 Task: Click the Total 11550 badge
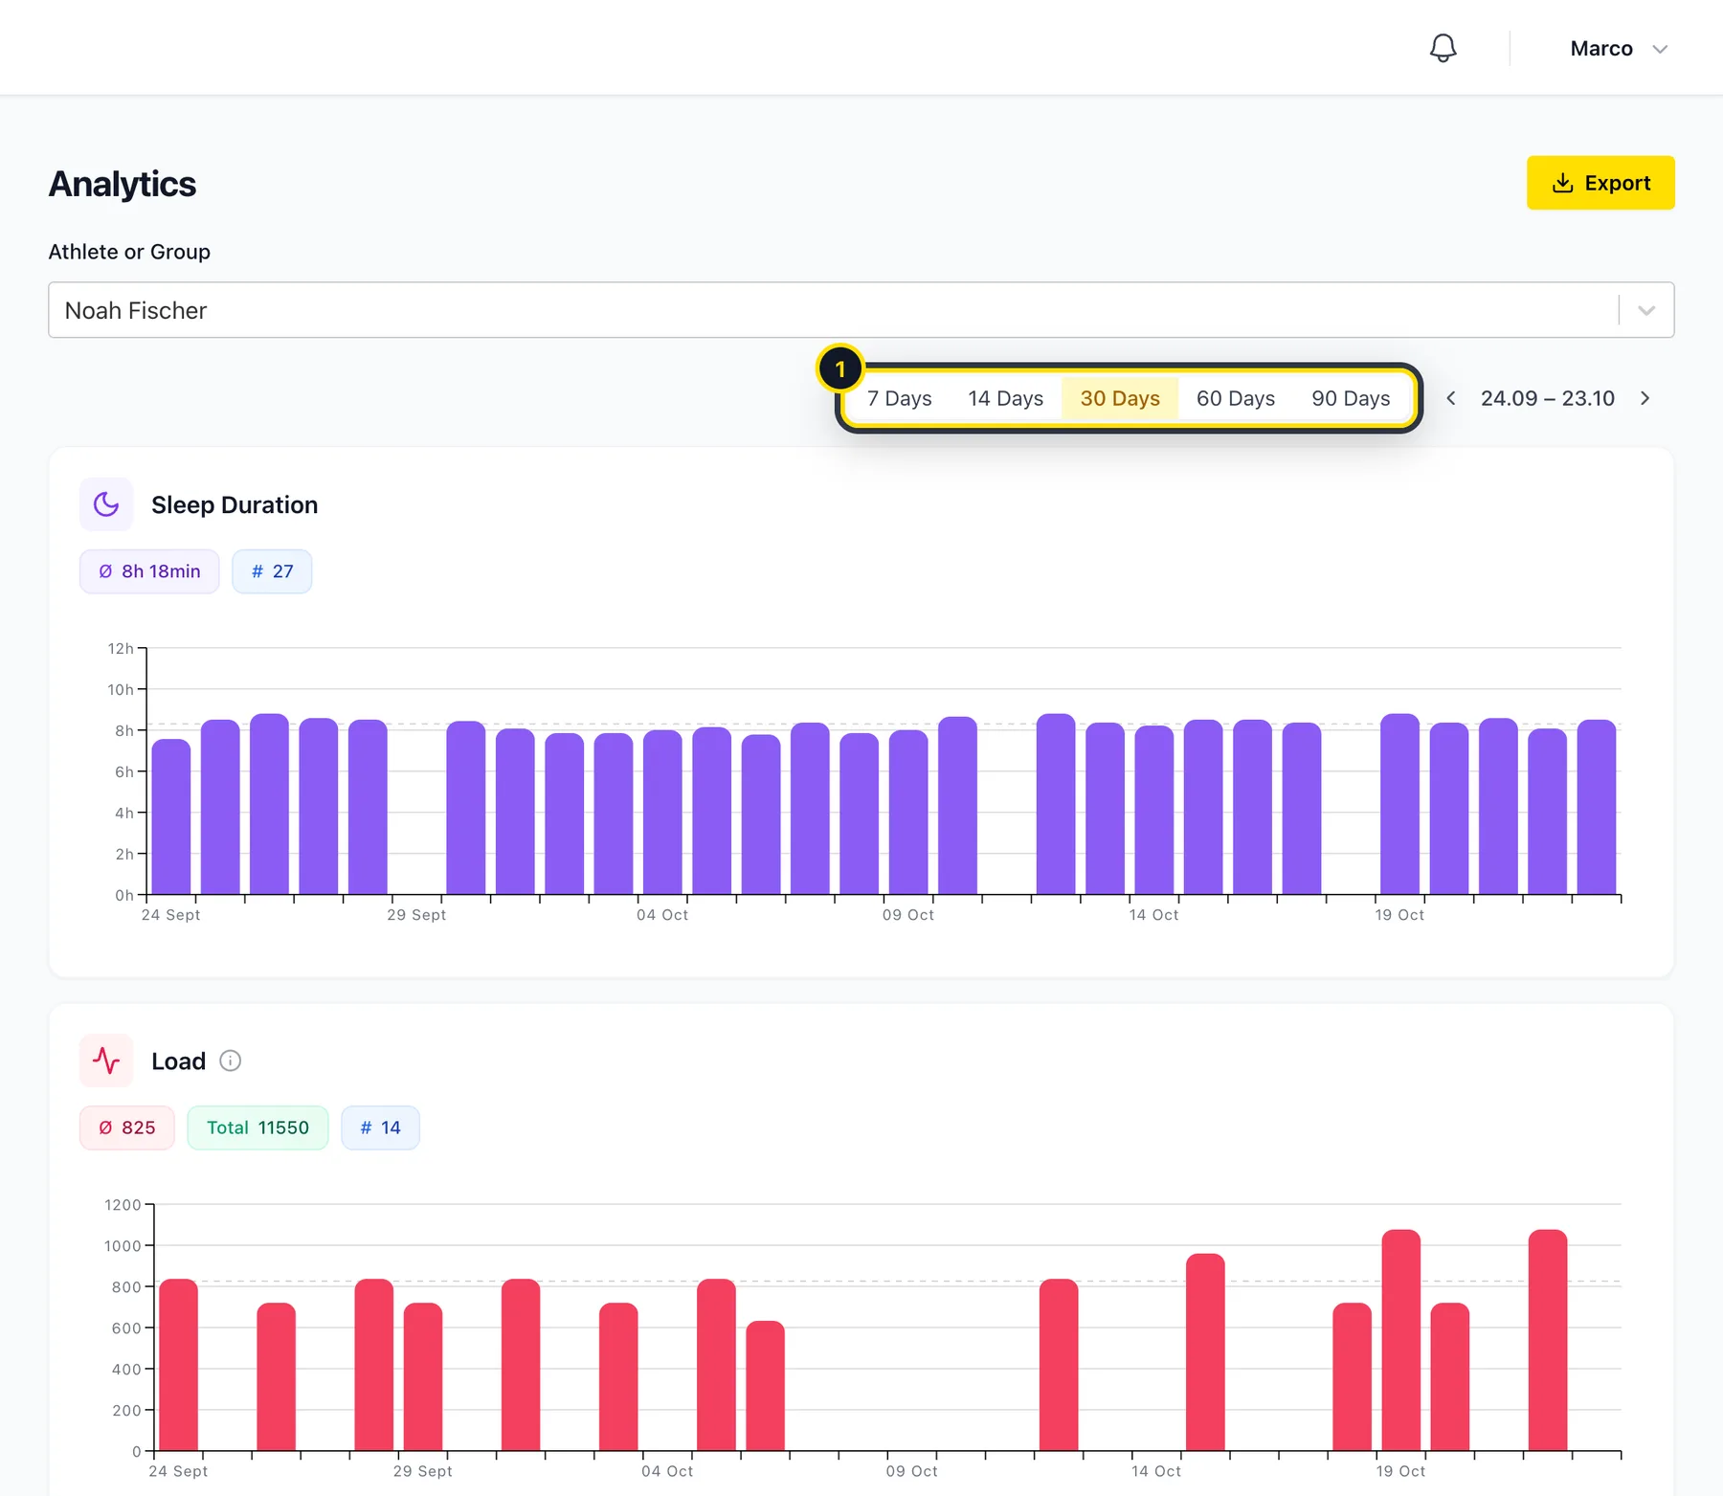[257, 1128]
